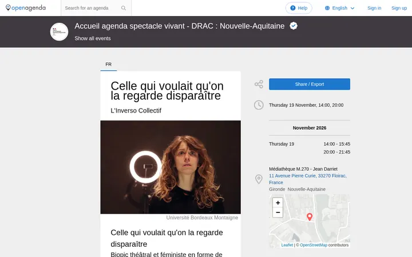The width and height of the screenshot is (412, 257).
Task: Click the event photo of the woman
Action: 171,167
